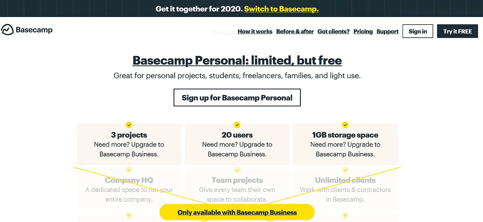This screenshot has width=483, height=222.
Task: Click checkmark icon above 20 users
Action: (x=237, y=125)
